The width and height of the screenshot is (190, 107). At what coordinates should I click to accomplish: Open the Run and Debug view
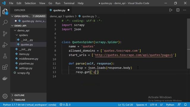click(5, 45)
